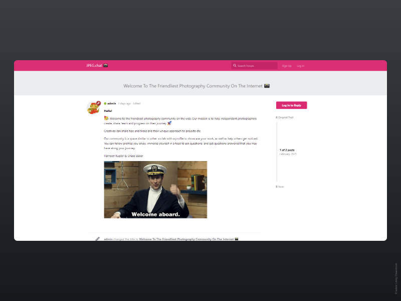Click the discussion title heading
The width and height of the screenshot is (401, 301).
click(x=196, y=86)
